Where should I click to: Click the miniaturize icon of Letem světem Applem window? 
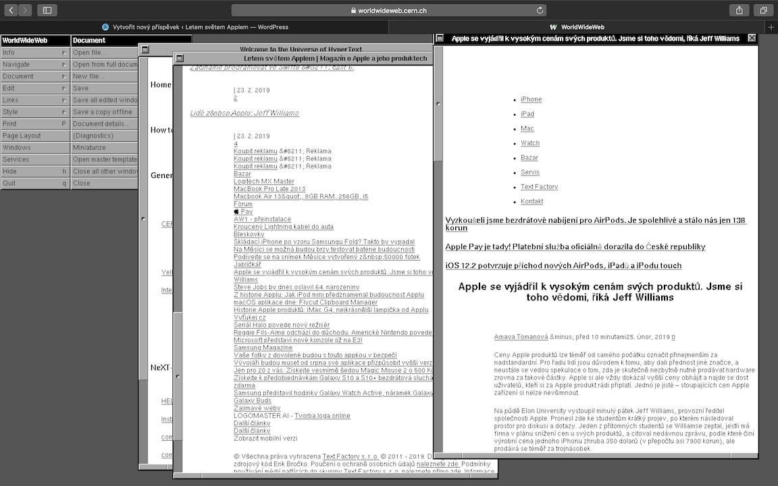[x=180, y=58]
